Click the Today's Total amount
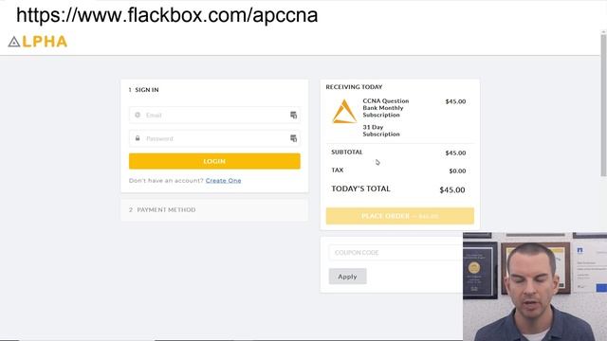607x341 pixels. pyautogui.click(x=452, y=189)
